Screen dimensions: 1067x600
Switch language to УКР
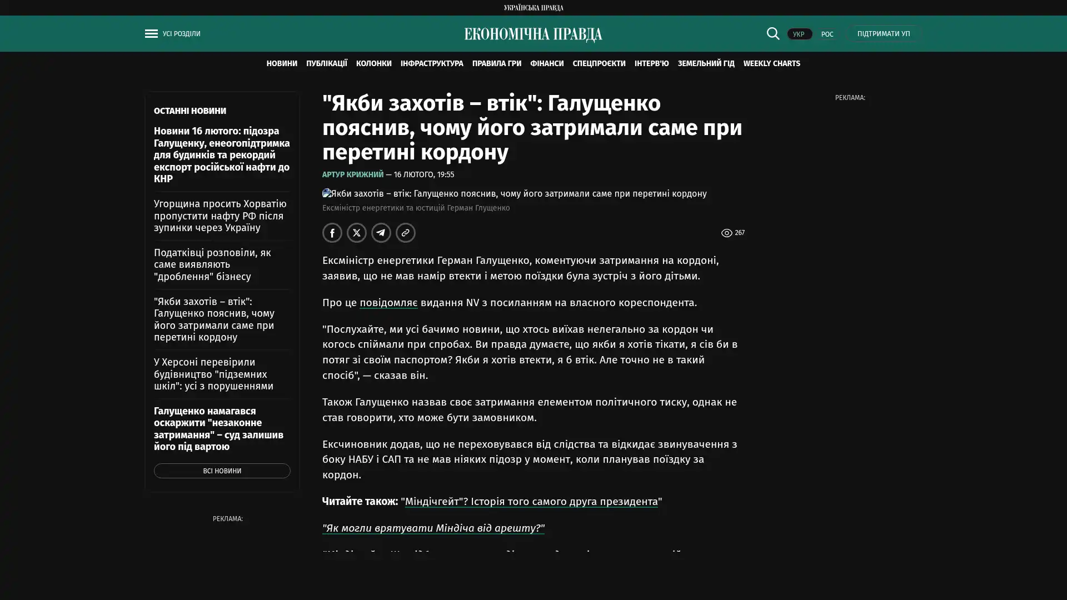pyautogui.click(x=799, y=34)
